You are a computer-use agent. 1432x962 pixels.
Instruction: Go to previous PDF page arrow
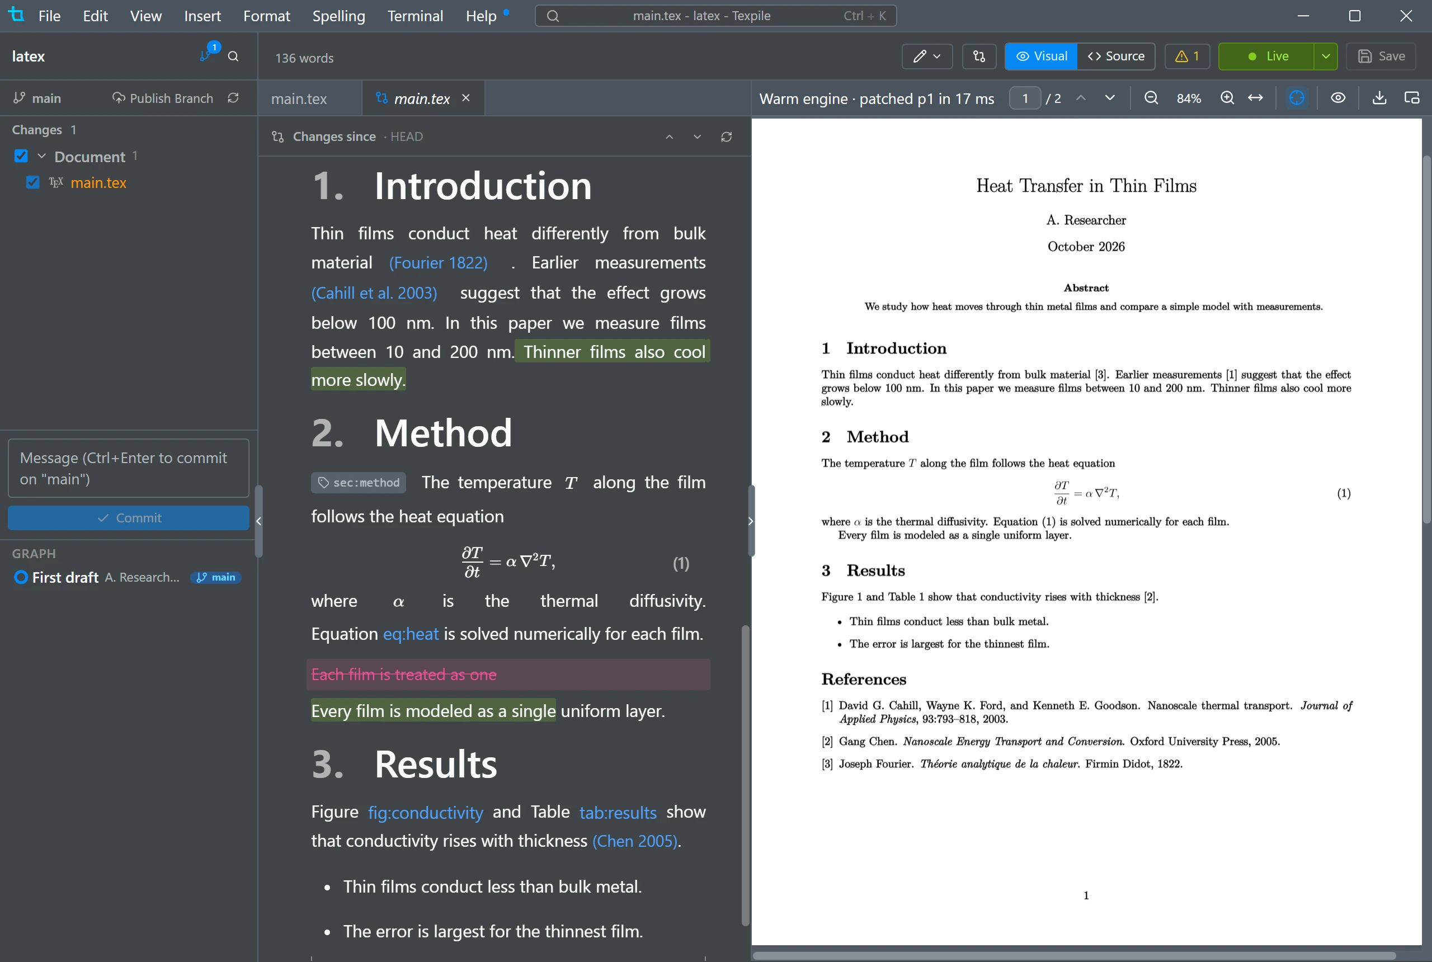[x=1081, y=98]
